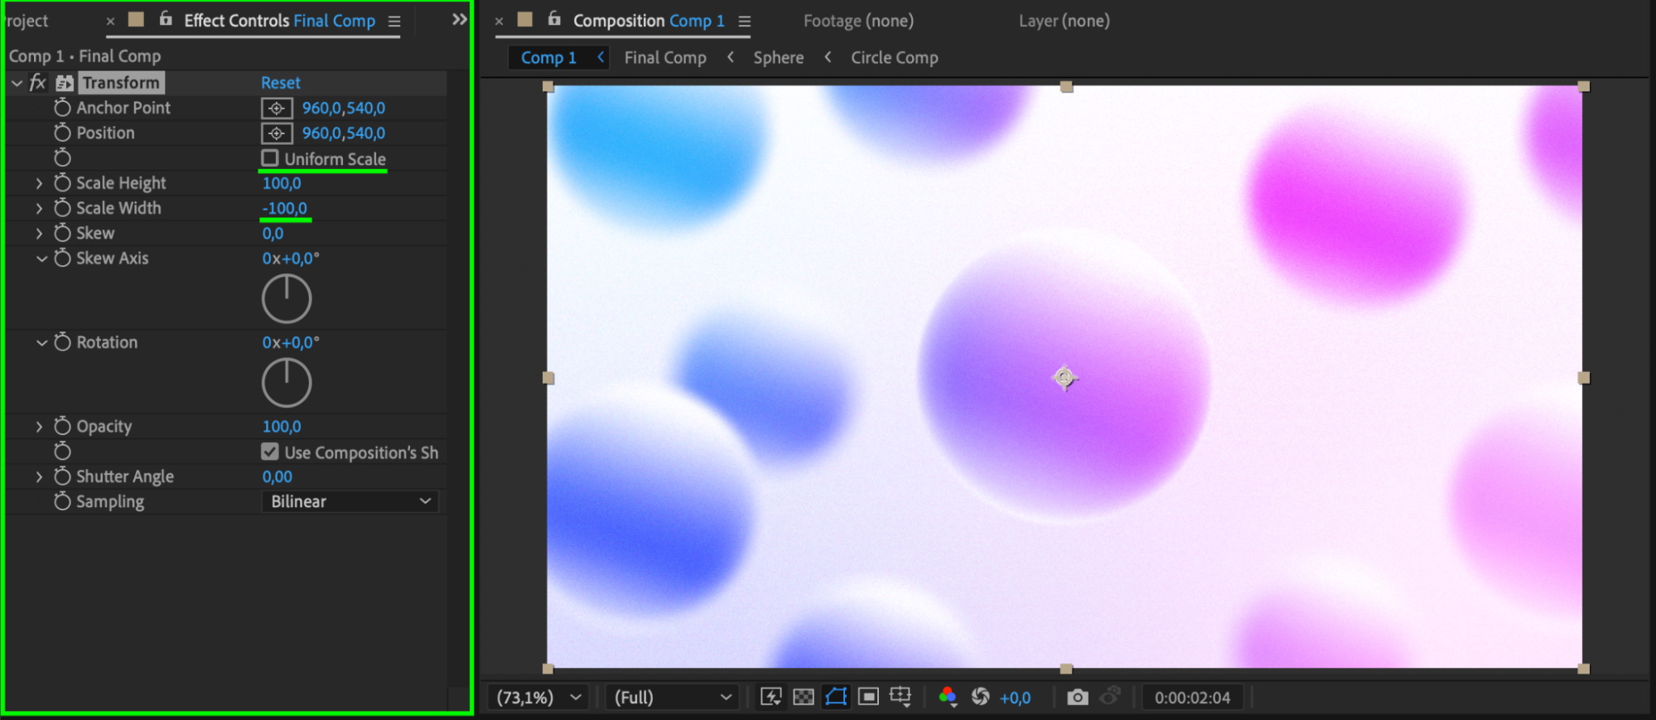Viewport: 1656px width, 720px height.
Task: Toggle the Skew stopwatch
Action: point(62,233)
